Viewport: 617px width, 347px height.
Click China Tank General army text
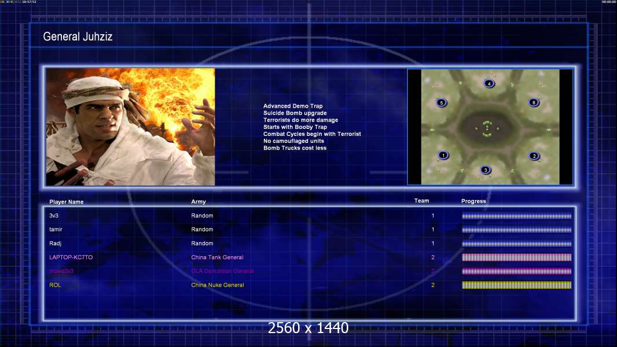tap(217, 257)
